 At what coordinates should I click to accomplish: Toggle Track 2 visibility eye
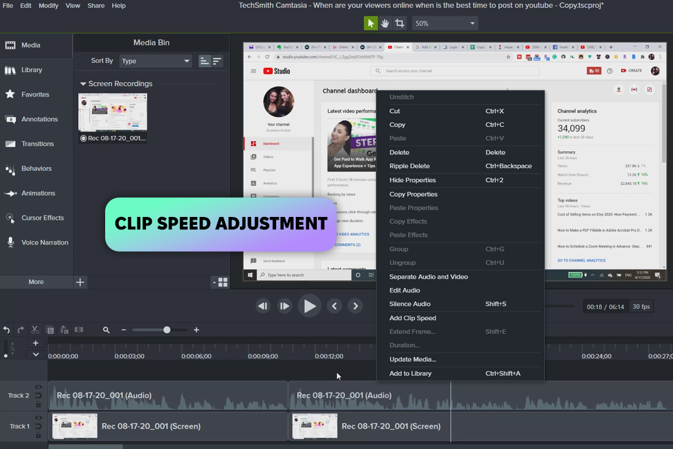pyautogui.click(x=38, y=387)
